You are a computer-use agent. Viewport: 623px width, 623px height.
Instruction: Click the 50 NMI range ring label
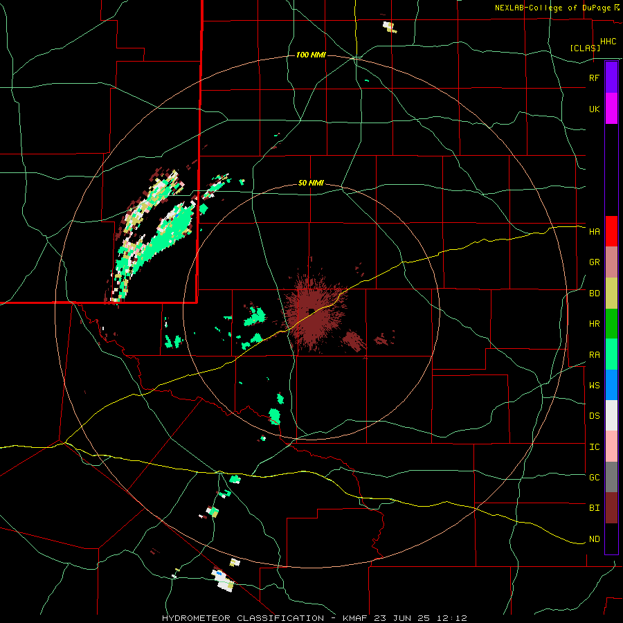click(x=311, y=183)
